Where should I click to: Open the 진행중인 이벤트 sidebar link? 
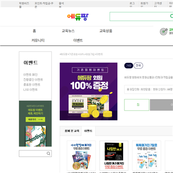pyautogui.click(x=33, y=80)
